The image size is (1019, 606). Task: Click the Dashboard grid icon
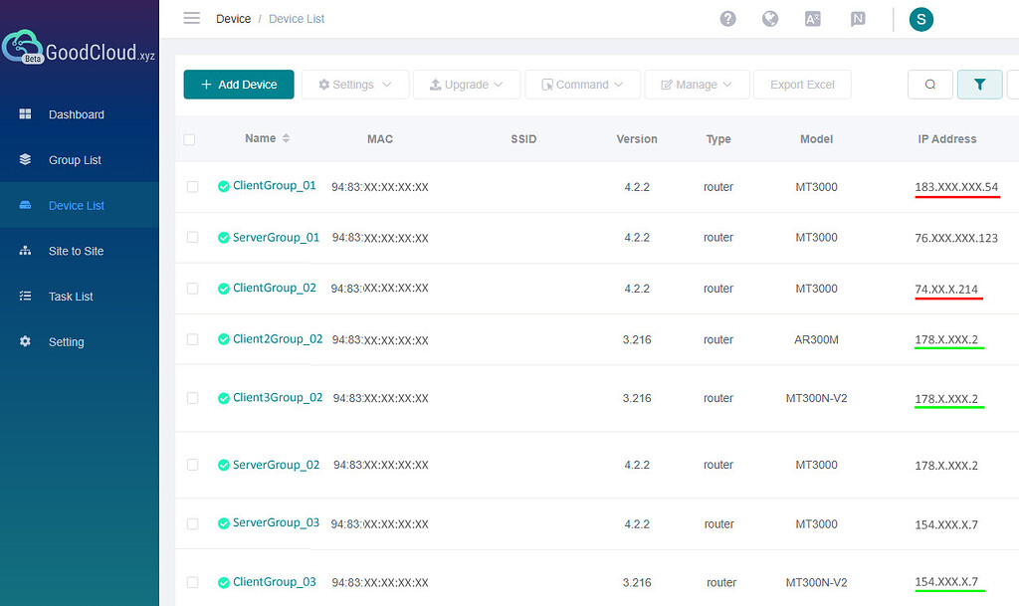[25, 114]
